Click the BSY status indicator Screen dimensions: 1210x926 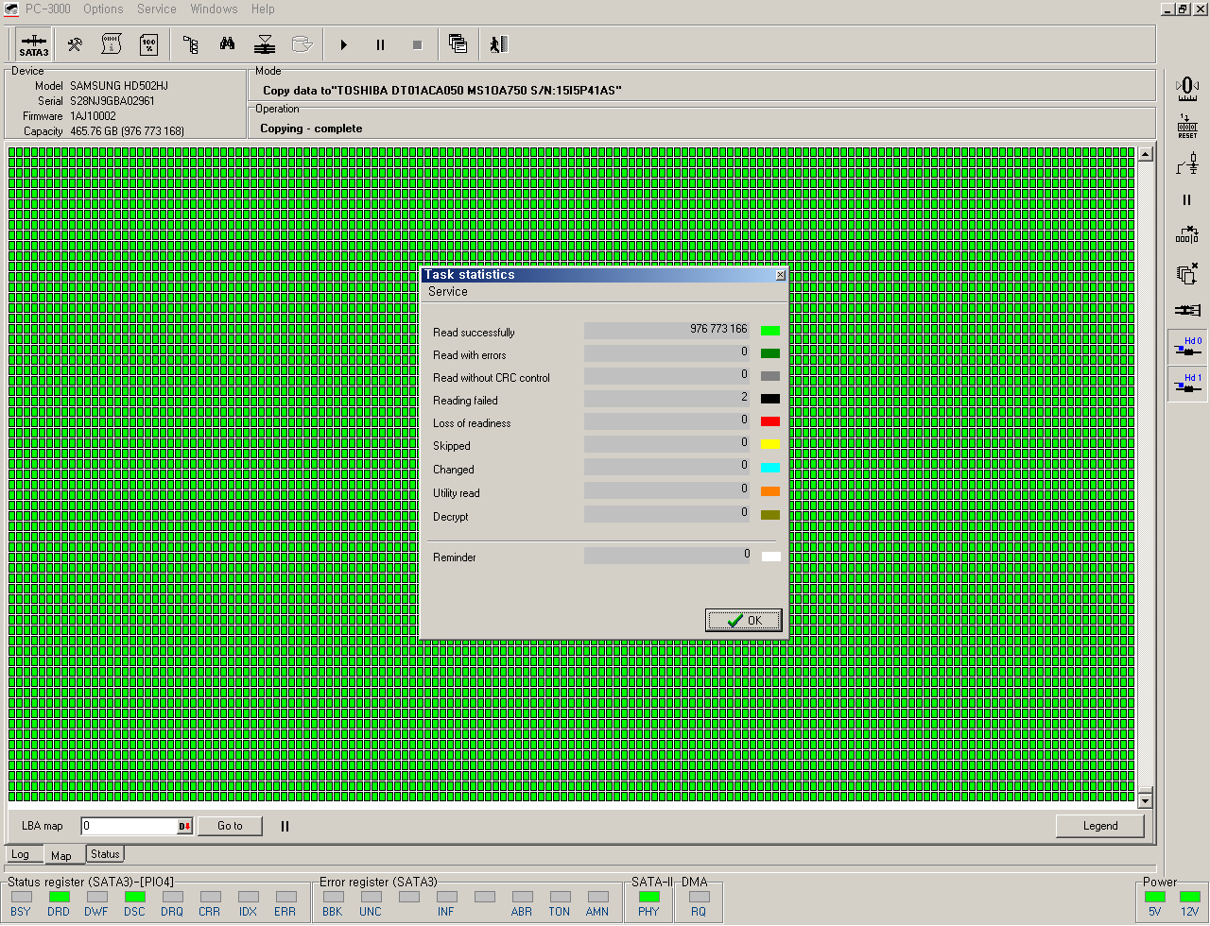[x=21, y=897]
